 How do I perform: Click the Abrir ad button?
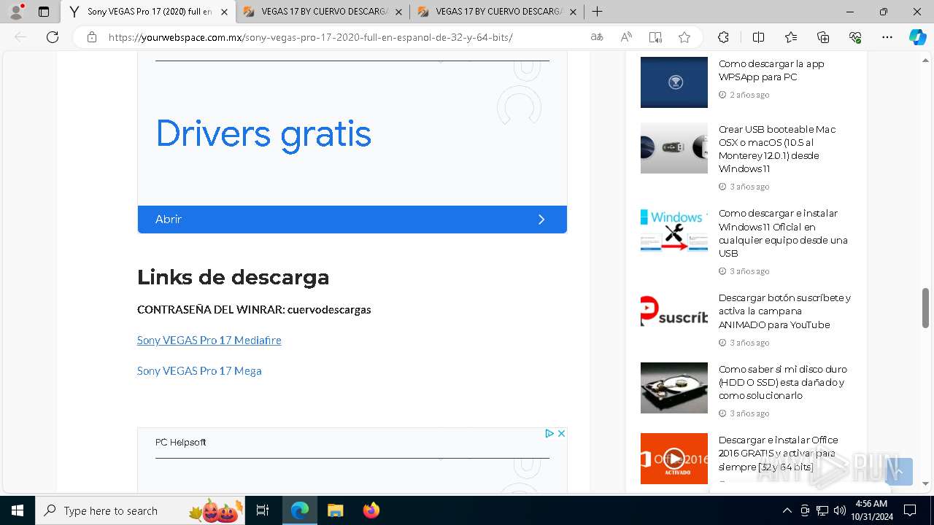click(x=352, y=219)
